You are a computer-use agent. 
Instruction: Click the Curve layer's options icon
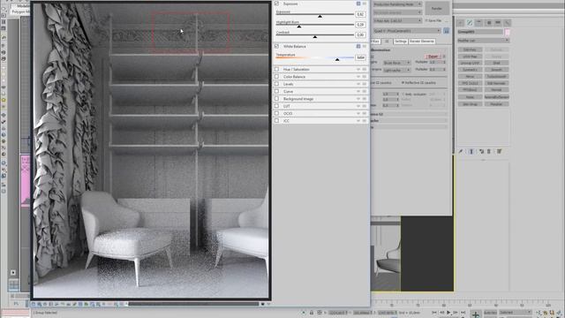[365, 91]
